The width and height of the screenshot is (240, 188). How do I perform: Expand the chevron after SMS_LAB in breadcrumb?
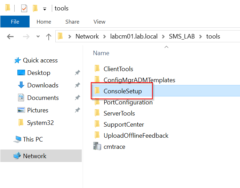pyautogui.click(x=200, y=37)
